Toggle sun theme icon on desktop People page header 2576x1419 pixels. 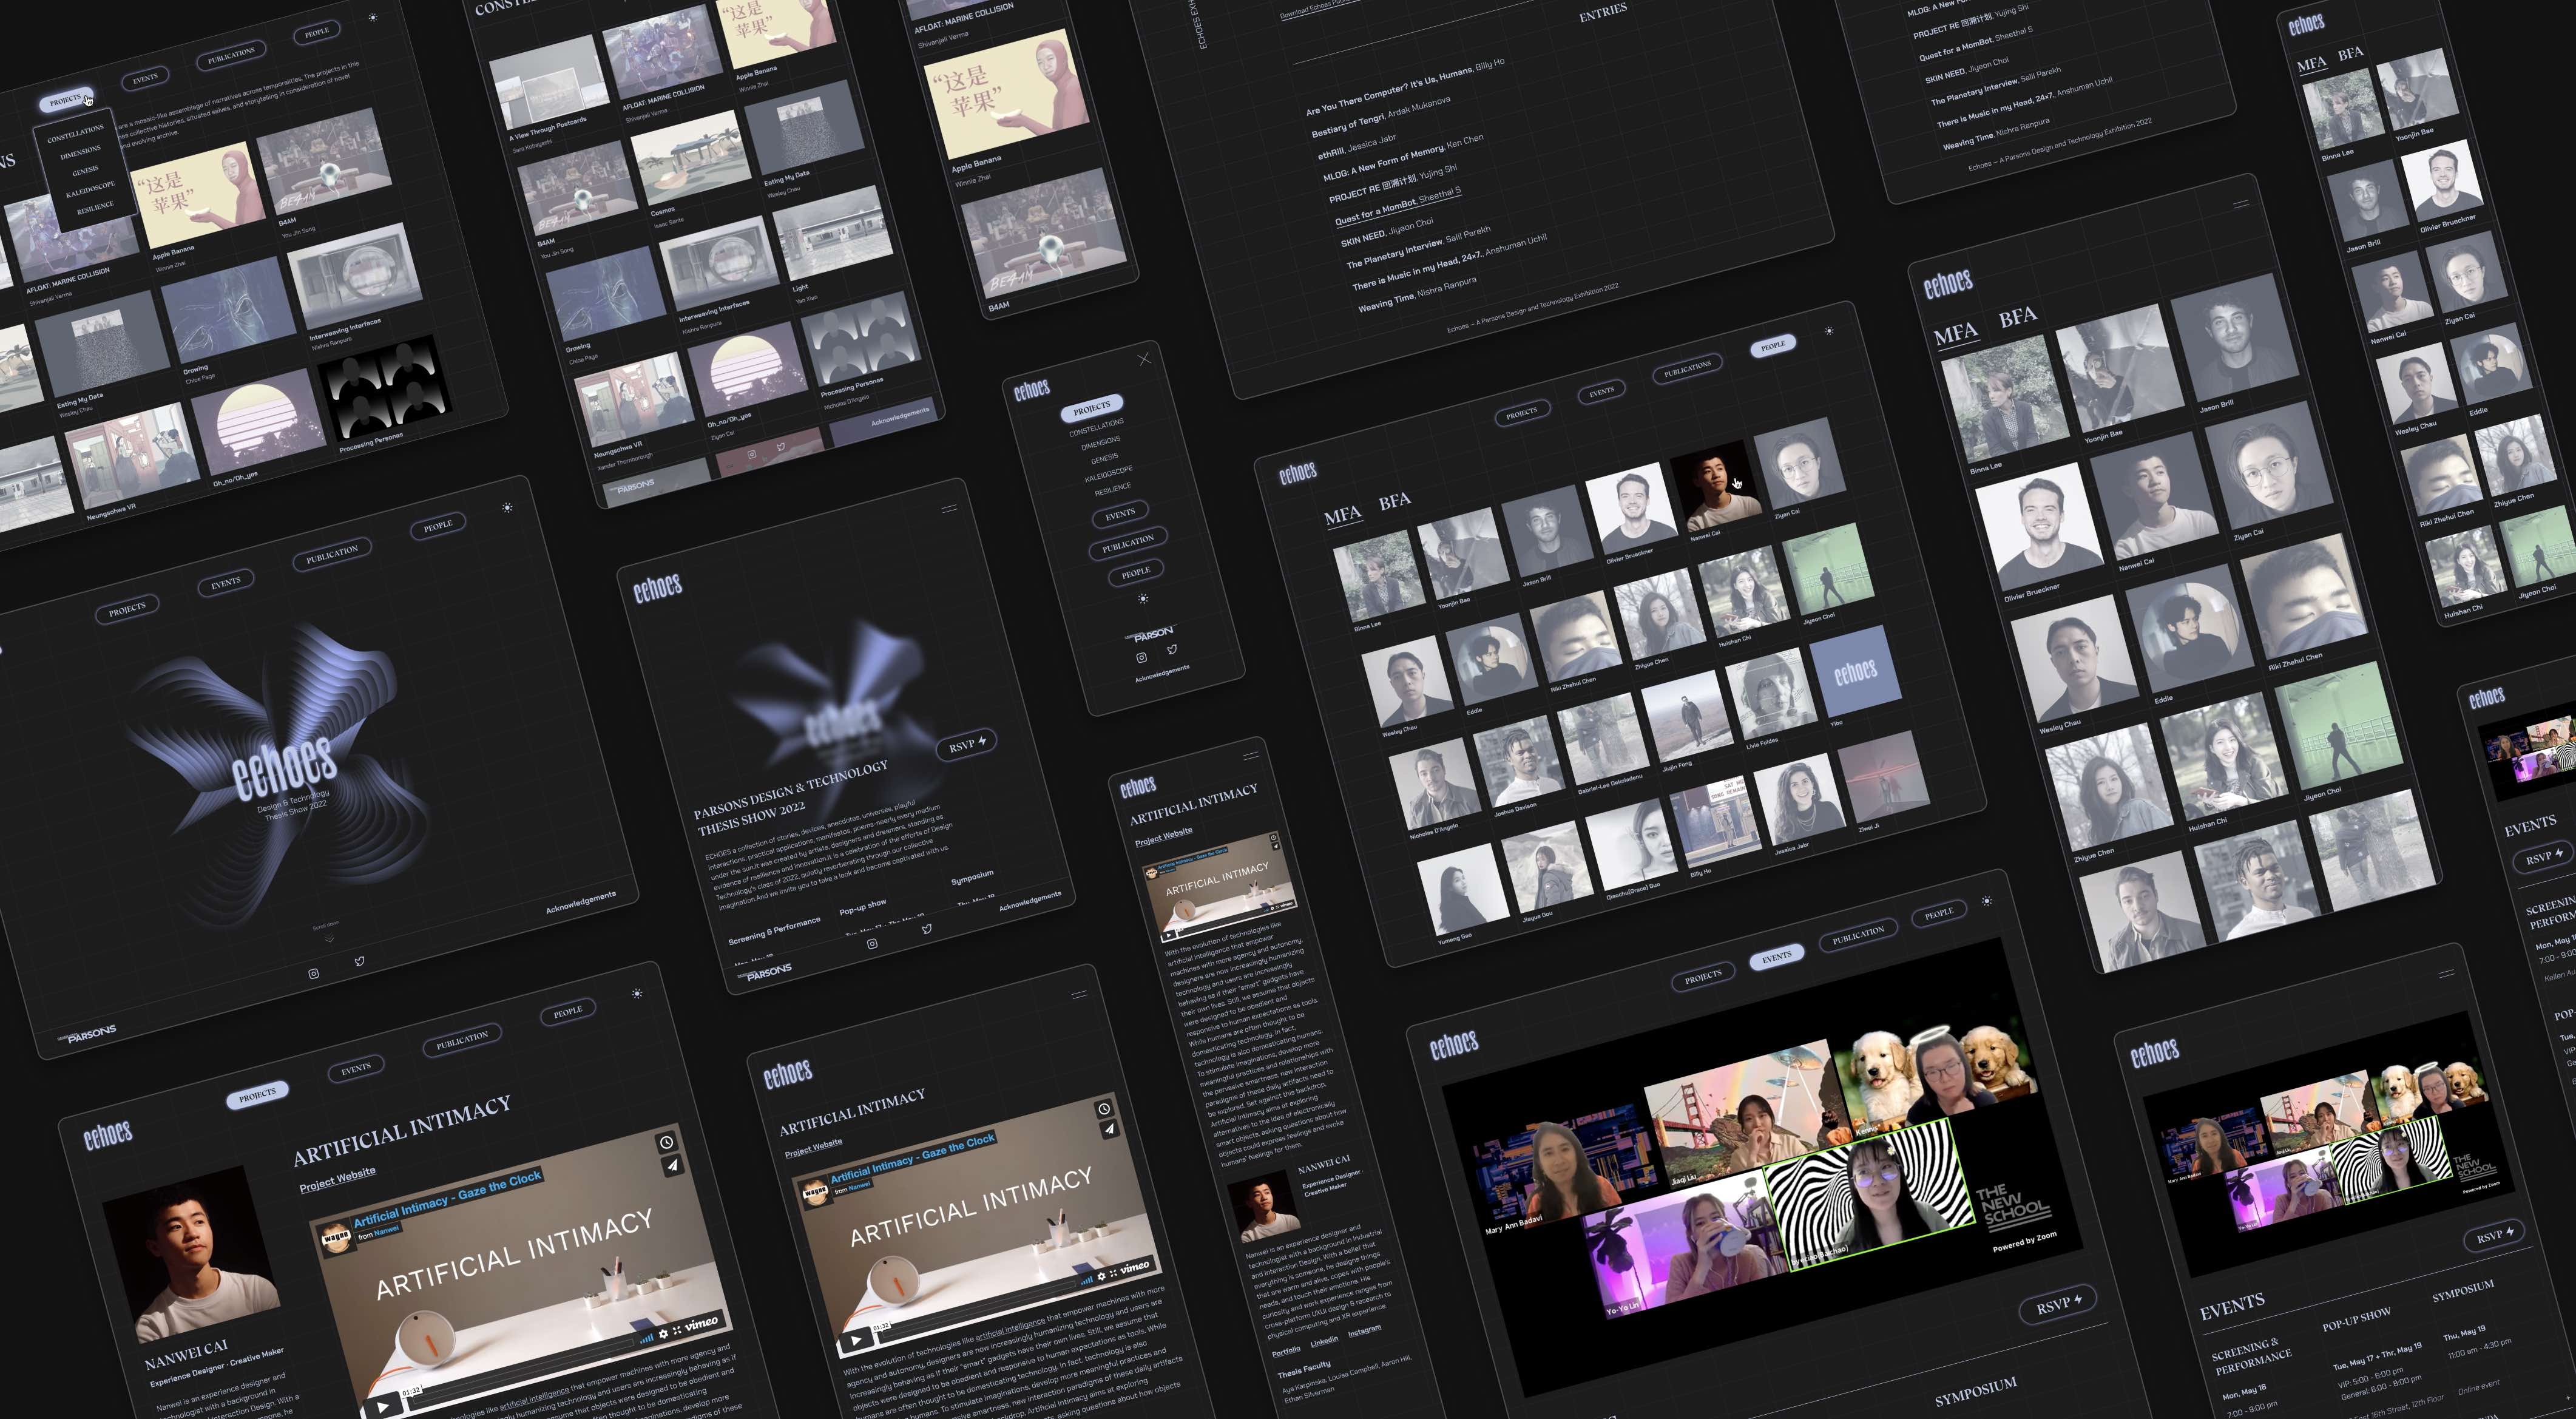1829,331
